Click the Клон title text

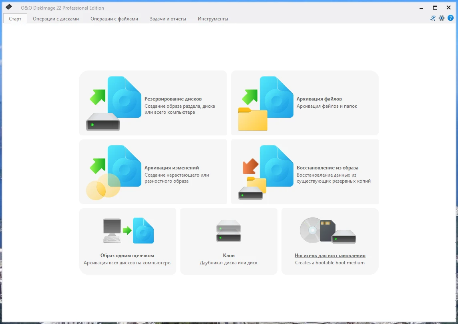(x=229, y=256)
